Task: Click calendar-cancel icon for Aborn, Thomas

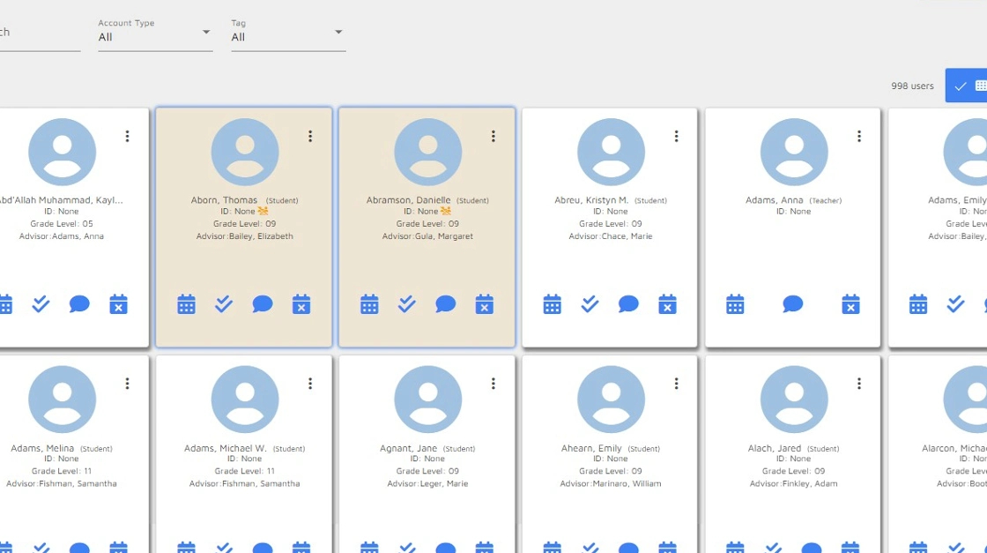Action: click(301, 304)
